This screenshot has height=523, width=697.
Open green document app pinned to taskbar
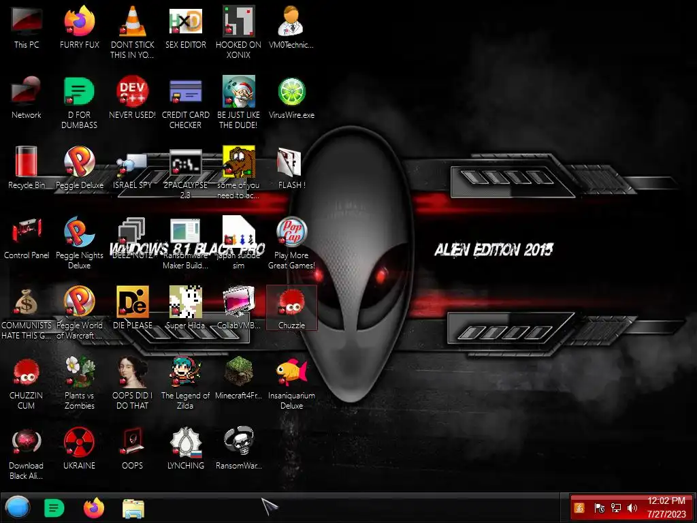(54, 508)
